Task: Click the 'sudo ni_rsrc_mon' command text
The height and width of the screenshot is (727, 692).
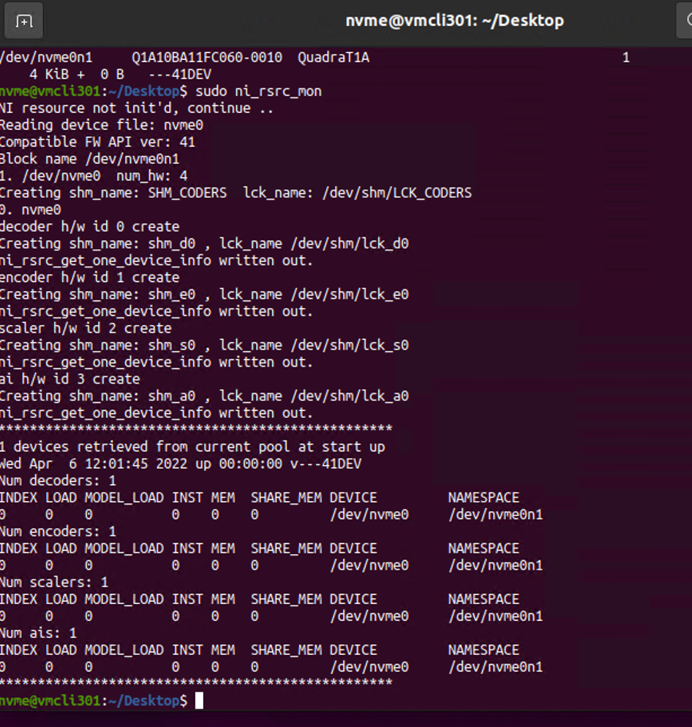Action: tap(258, 91)
